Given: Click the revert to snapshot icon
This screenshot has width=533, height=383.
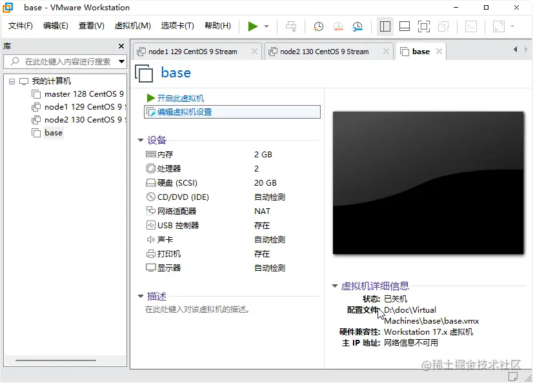Looking at the screenshot, I should point(338,26).
